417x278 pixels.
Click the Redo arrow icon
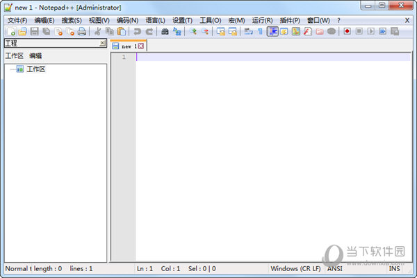[x=149, y=32]
